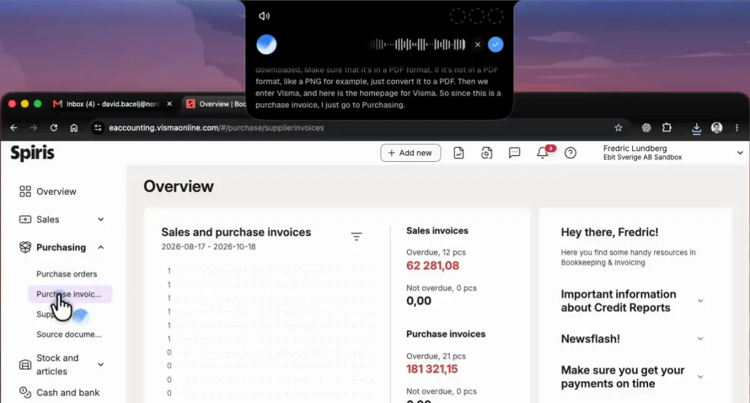Click the speaker volume icon in overlay

[x=264, y=16]
